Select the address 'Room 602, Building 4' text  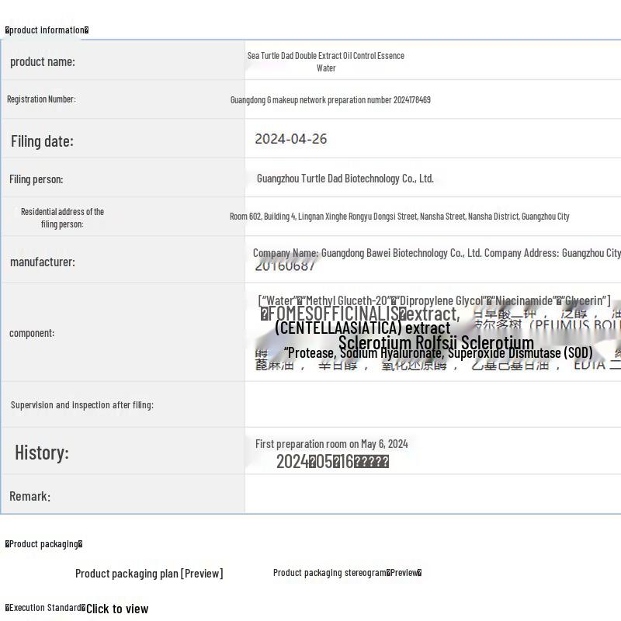(x=399, y=217)
